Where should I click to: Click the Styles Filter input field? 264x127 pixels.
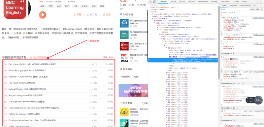coord(235,10)
